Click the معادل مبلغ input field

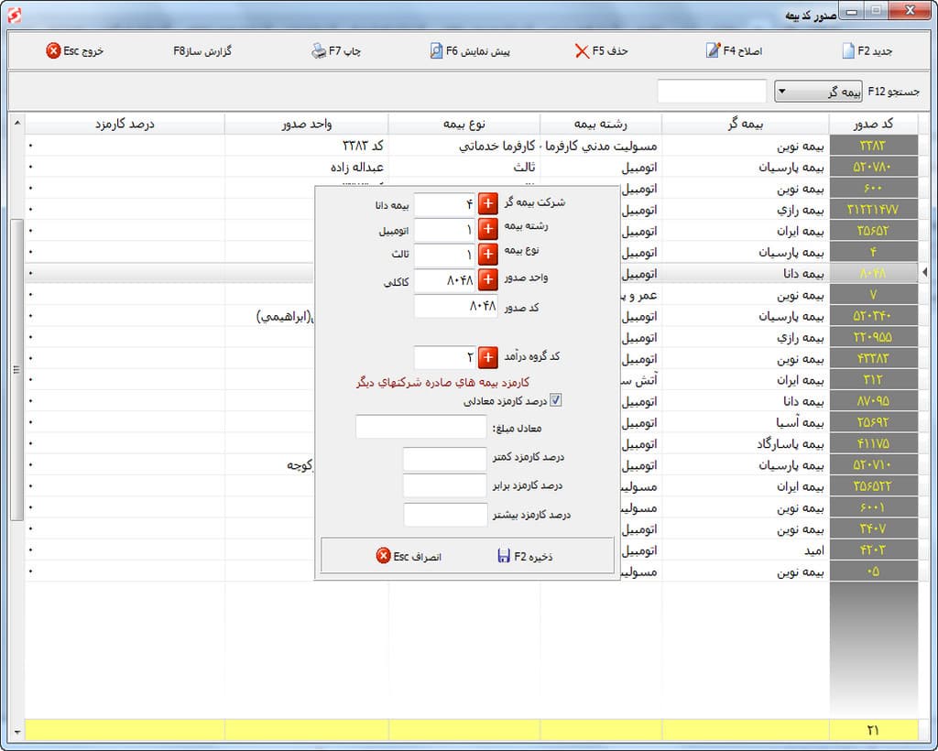point(420,427)
